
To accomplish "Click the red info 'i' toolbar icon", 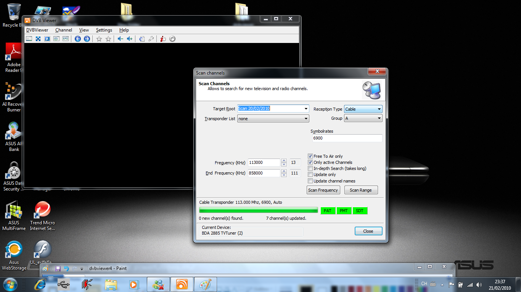I will point(163,39).
